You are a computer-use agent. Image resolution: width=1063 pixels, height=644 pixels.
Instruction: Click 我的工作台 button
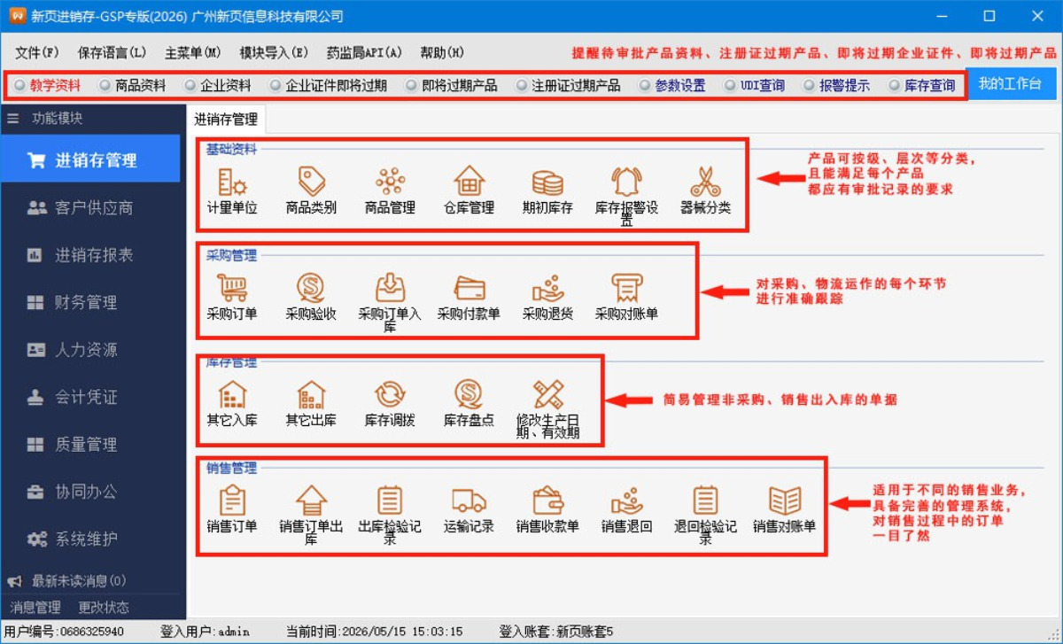[1010, 84]
